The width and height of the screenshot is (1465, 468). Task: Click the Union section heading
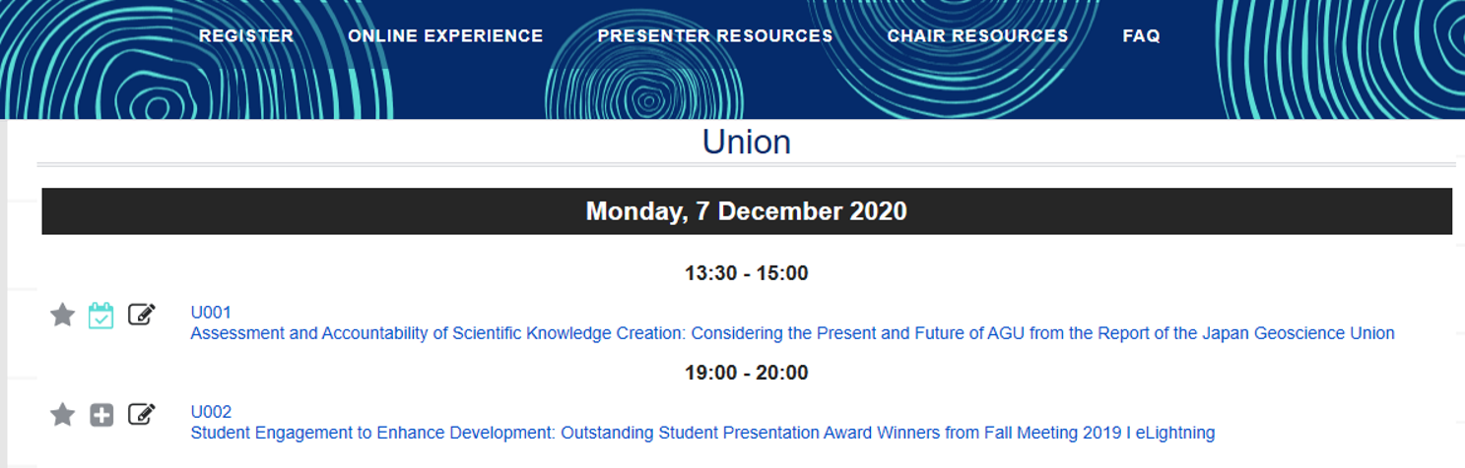point(747,143)
